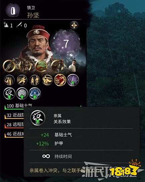The width and height of the screenshot is (145, 182).
Task: Select the horse mount equipment ring
Action: click(57, 66)
